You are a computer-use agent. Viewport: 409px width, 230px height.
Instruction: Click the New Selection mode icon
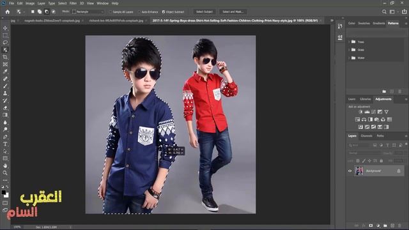33,11
